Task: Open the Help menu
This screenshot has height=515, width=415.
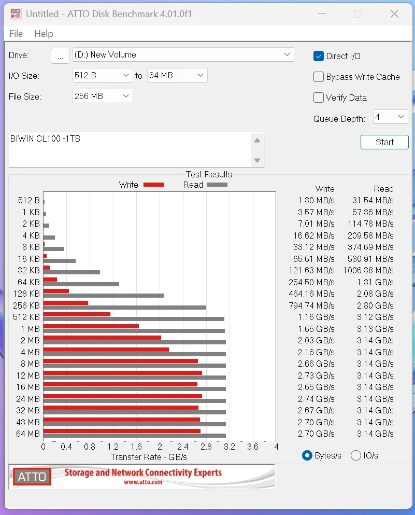Action: 44,34
